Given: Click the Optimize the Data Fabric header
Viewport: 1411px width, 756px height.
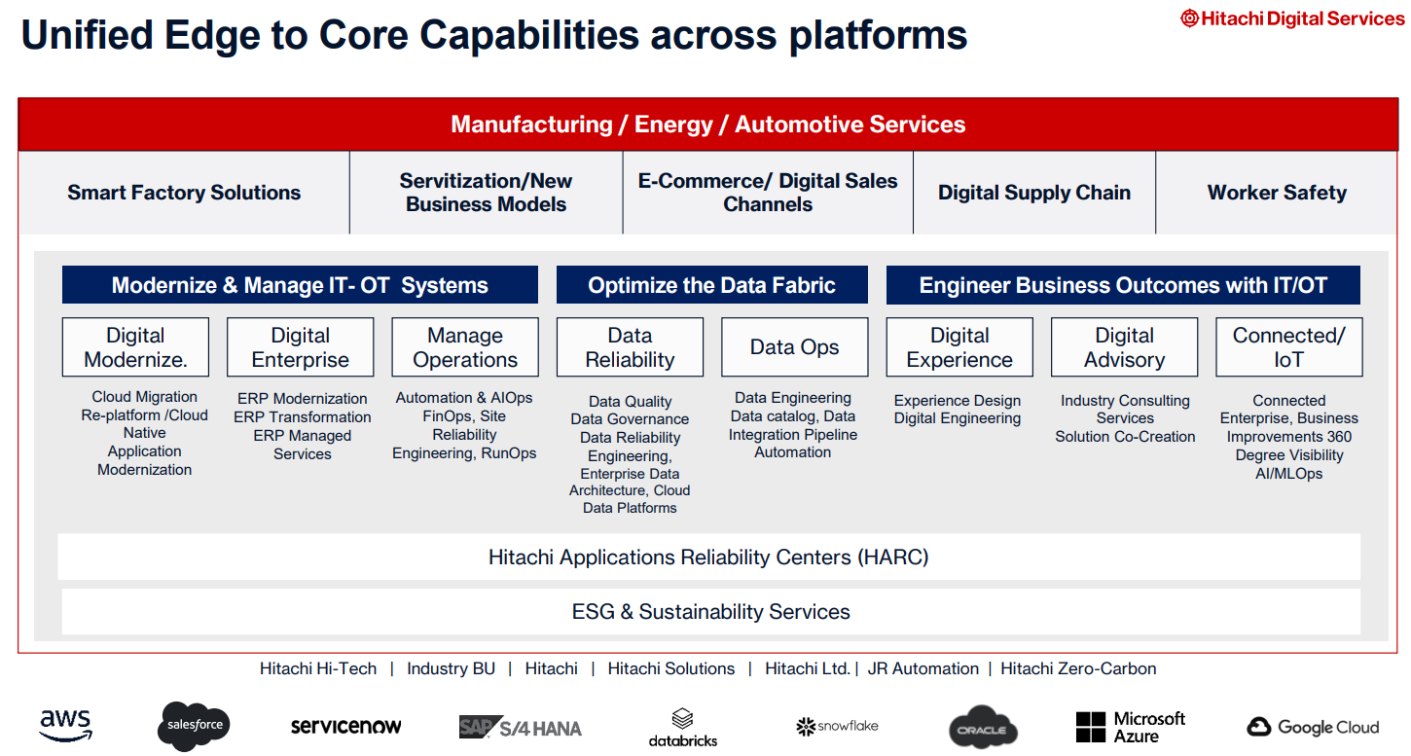Looking at the screenshot, I should (x=711, y=285).
